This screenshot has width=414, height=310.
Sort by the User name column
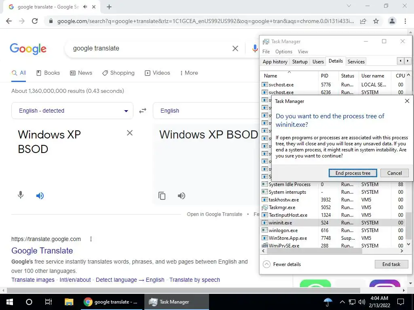coord(375,75)
